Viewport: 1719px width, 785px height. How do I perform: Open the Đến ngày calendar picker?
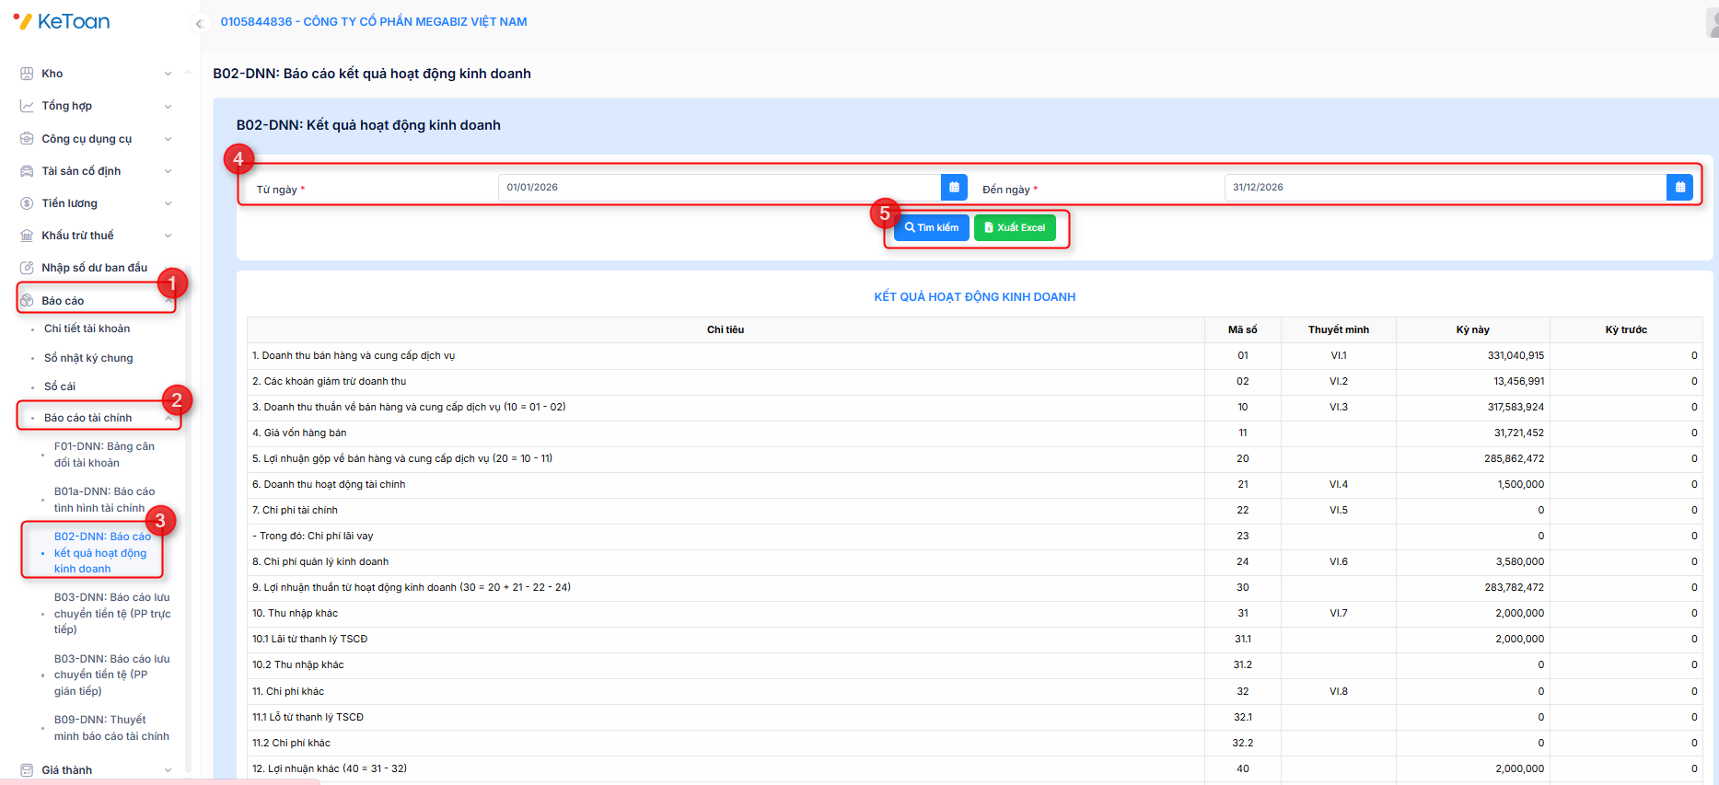[1679, 187]
